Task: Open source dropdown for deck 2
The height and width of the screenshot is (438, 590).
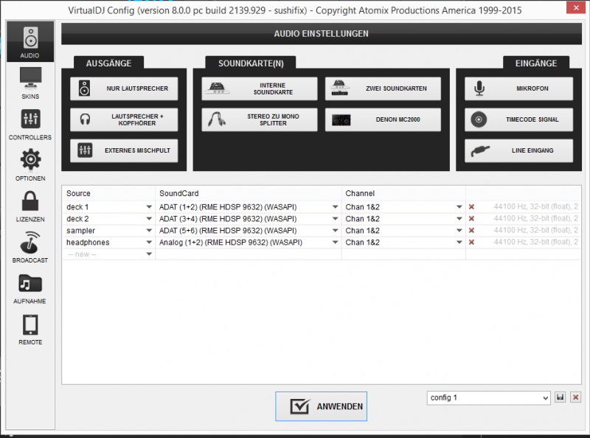Action: pos(149,218)
